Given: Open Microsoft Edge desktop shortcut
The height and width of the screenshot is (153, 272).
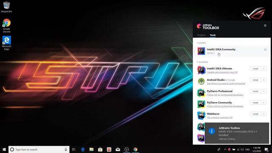Looking at the screenshot, I should (x=6, y=43).
